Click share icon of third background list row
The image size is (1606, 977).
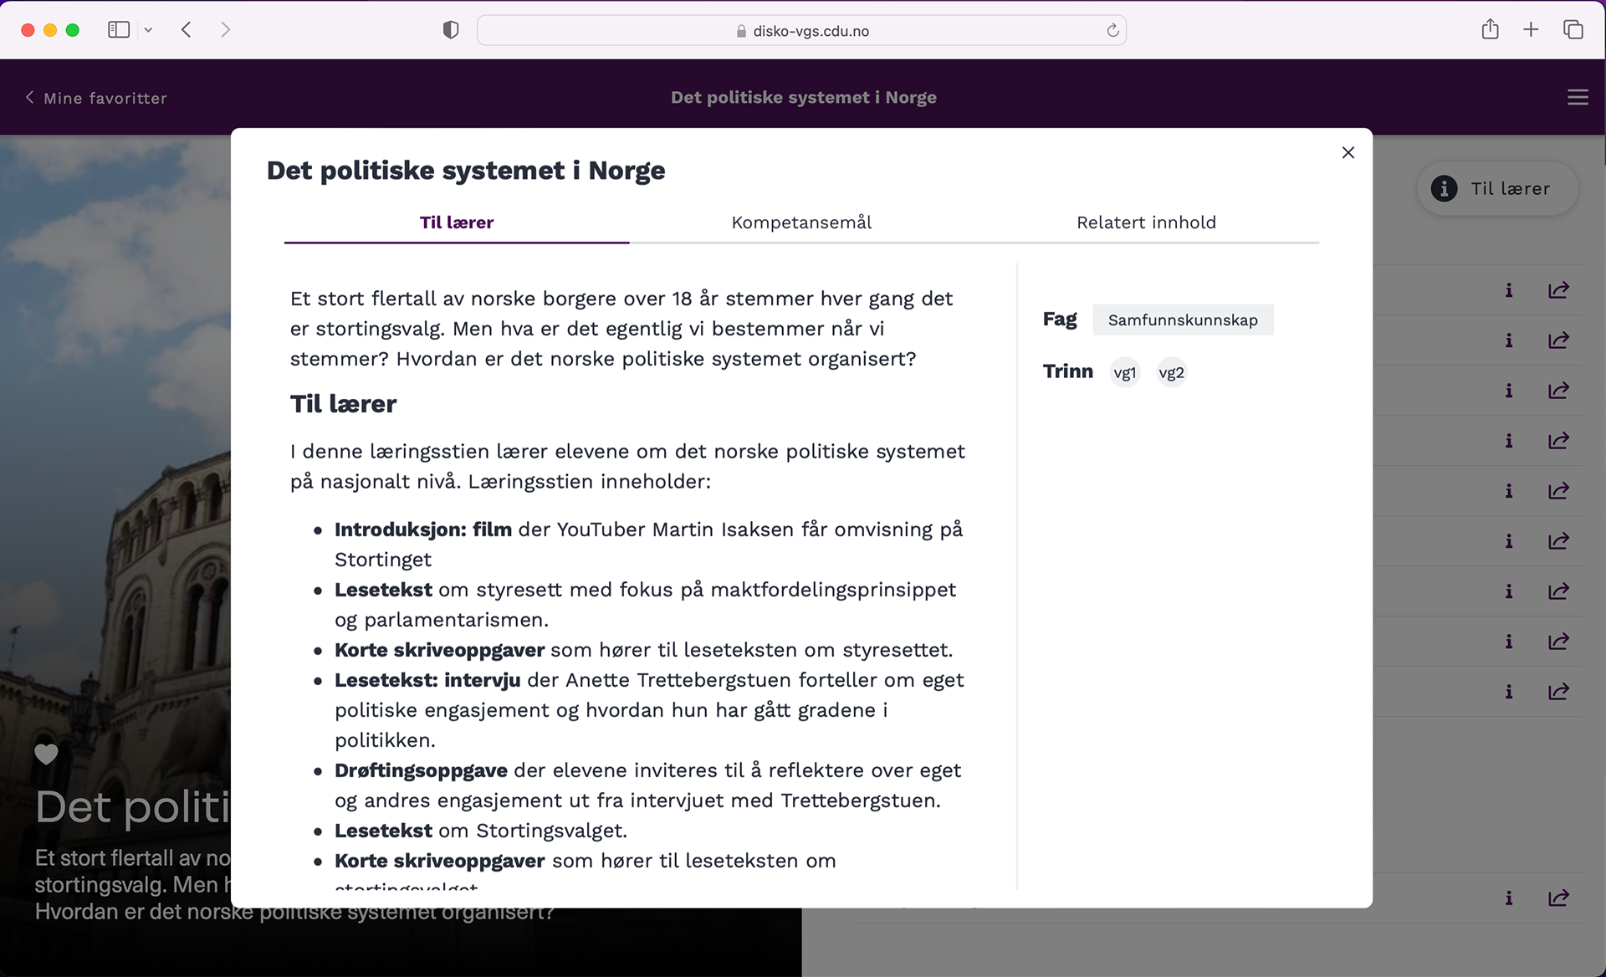1558,391
